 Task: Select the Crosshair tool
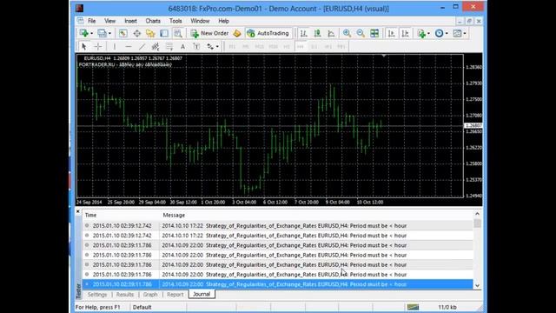coord(98,46)
